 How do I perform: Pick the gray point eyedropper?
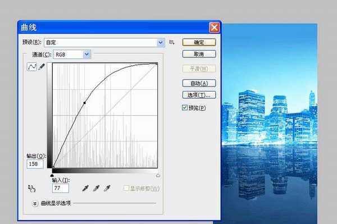[96, 188]
